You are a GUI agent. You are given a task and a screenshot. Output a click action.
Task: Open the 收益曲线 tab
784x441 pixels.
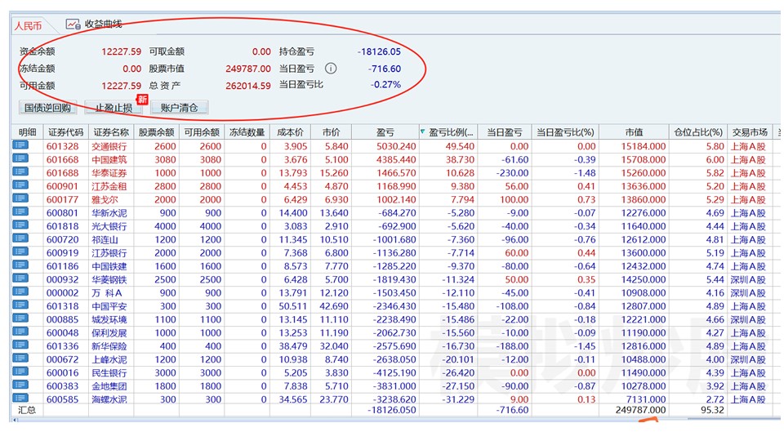[x=94, y=24]
